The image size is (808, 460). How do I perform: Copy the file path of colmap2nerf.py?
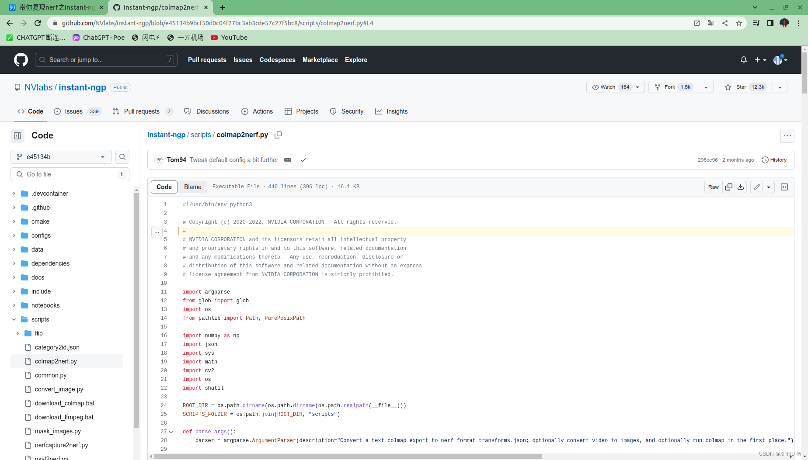click(x=278, y=135)
